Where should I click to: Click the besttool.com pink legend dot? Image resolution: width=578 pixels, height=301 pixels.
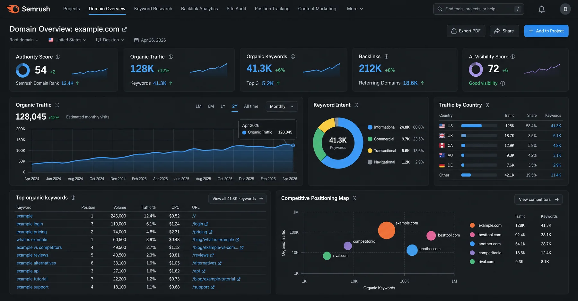click(x=472, y=235)
